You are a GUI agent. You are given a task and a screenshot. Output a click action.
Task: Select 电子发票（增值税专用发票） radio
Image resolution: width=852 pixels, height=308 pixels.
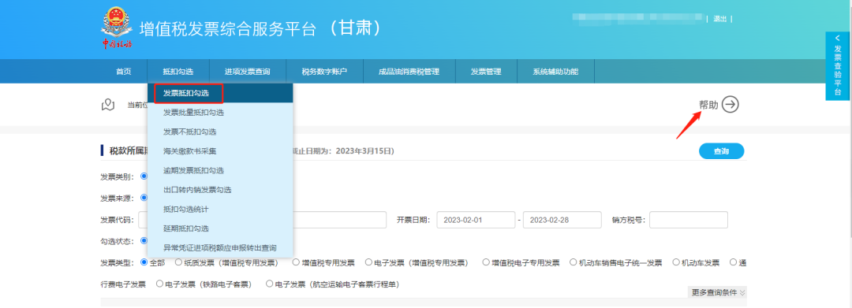coord(369,262)
